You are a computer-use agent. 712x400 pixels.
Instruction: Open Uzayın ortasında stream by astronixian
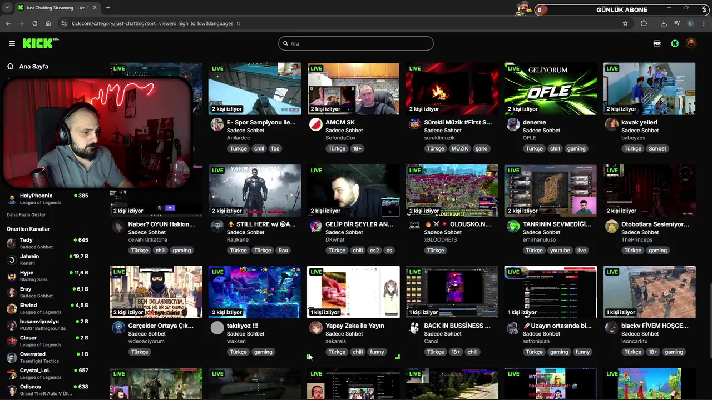tap(551, 292)
